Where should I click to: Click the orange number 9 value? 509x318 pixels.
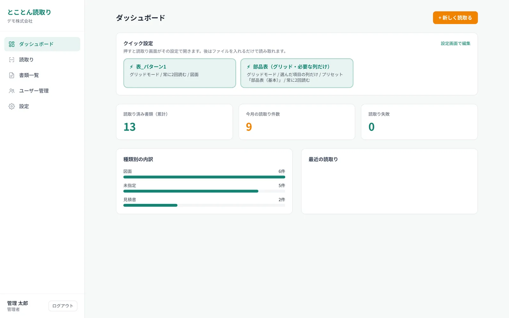pyautogui.click(x=249, y=127)
